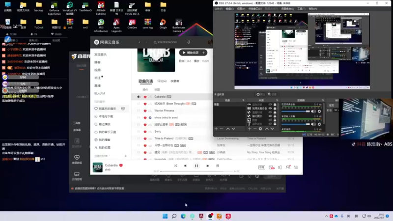Viewport: 393px width, 221px height.
Task: Open Windows Start menu on taskbar
Action: [x=165, y=216]
